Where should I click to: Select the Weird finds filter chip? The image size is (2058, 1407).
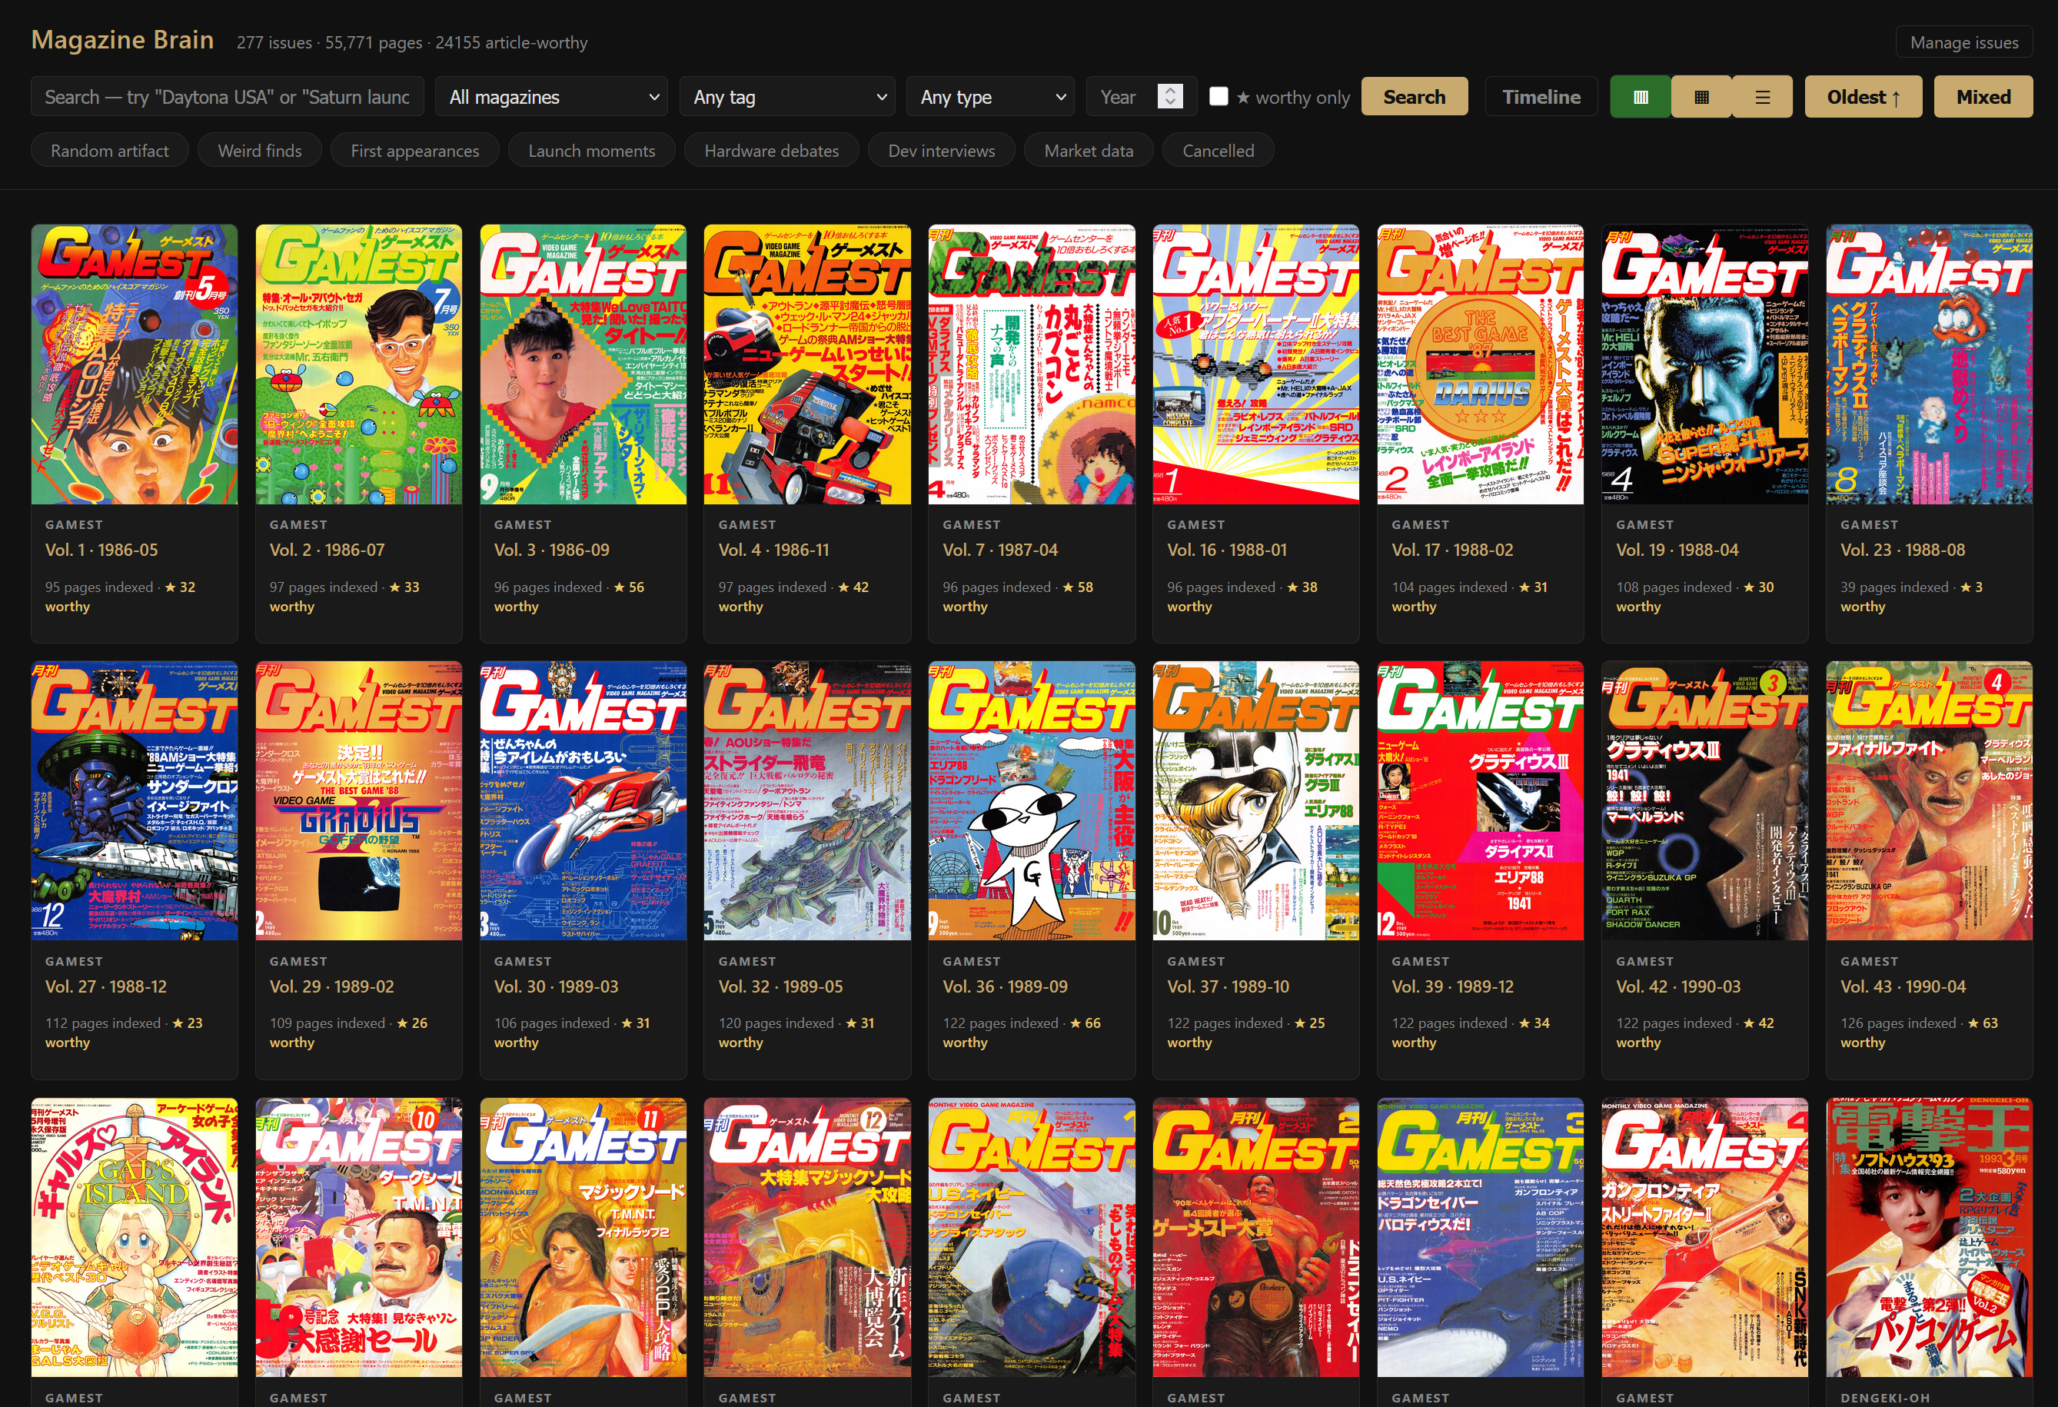[x=260, y=151]
